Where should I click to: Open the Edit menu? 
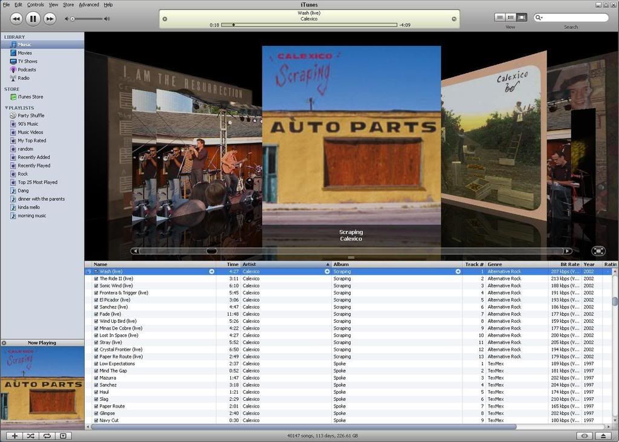pyautogui.click(x=18, y=5)
